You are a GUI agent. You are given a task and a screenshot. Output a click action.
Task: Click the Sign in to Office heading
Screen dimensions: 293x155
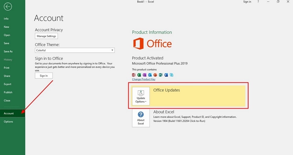(49, 59)
